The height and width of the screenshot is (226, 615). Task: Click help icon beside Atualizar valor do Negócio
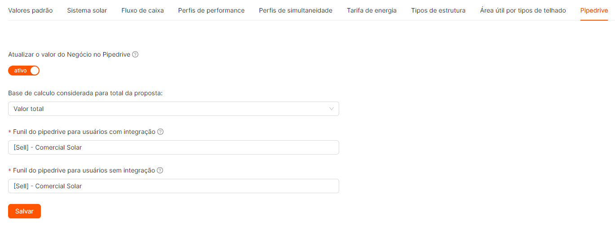(x=135, y=54)
